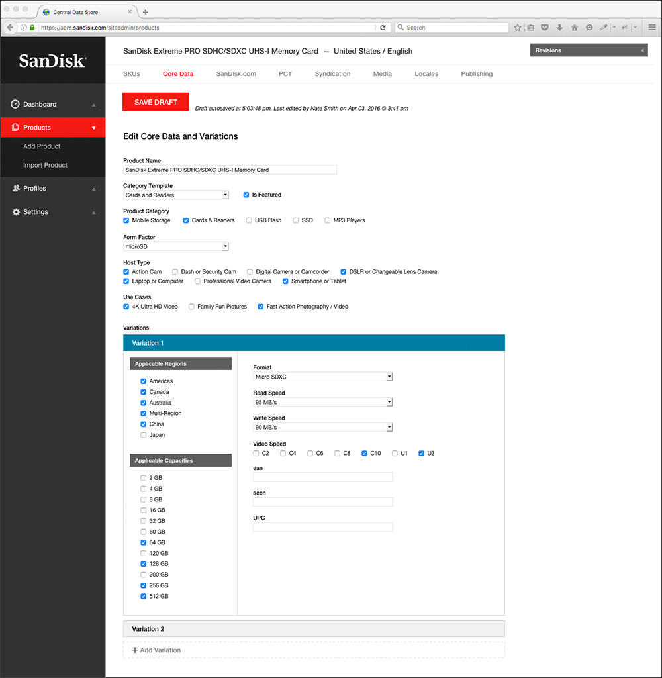Click the search magnifier icon
The width and height of the screenshot is (662, 678).
401,28
